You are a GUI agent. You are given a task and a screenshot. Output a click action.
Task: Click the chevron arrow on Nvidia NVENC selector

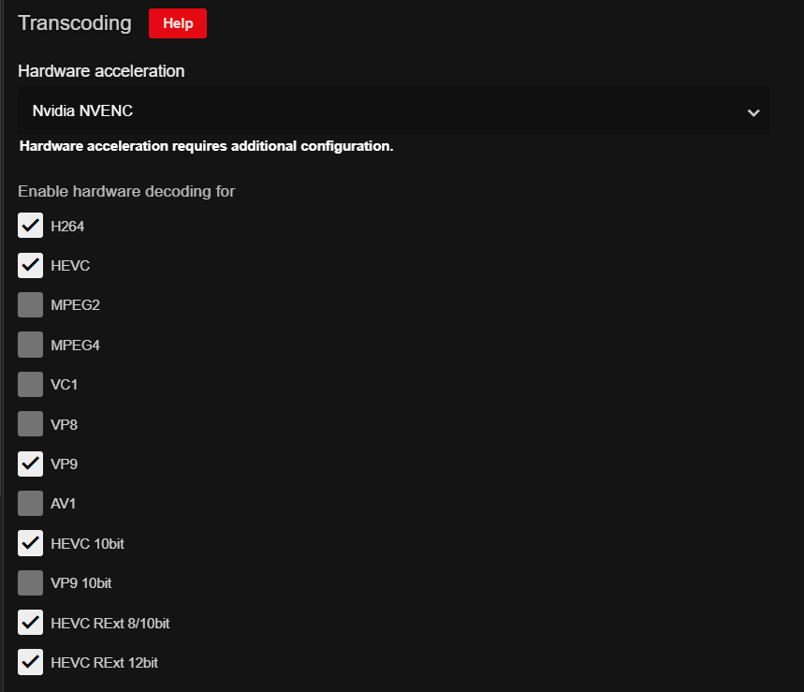(x=753, y=112)
